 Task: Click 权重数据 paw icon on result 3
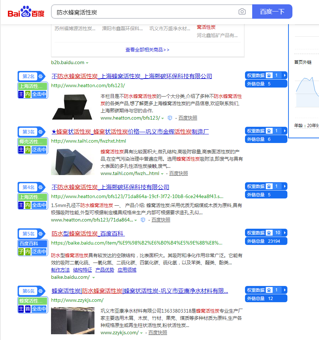tap(269, 131)
